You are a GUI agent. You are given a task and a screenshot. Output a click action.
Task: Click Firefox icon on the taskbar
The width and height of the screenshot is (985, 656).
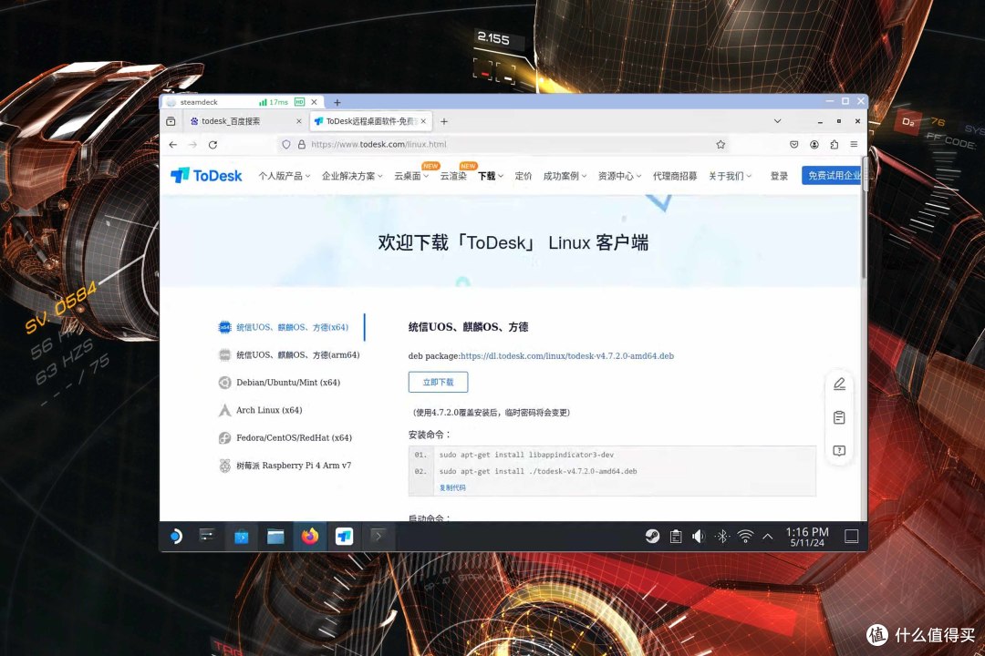[x=310, y=536]
